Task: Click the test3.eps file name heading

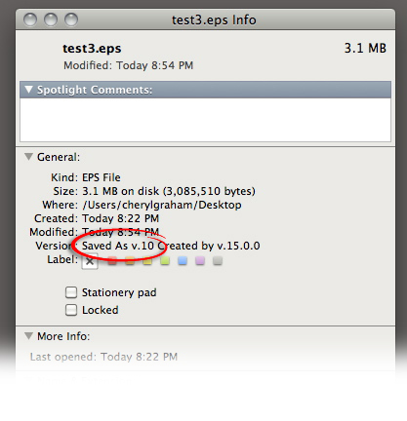Action: tap(92, 49)
